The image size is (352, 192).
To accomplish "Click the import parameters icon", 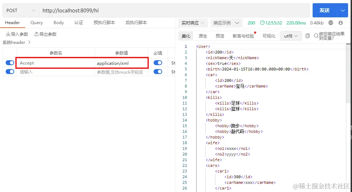I will coord(8,34).
